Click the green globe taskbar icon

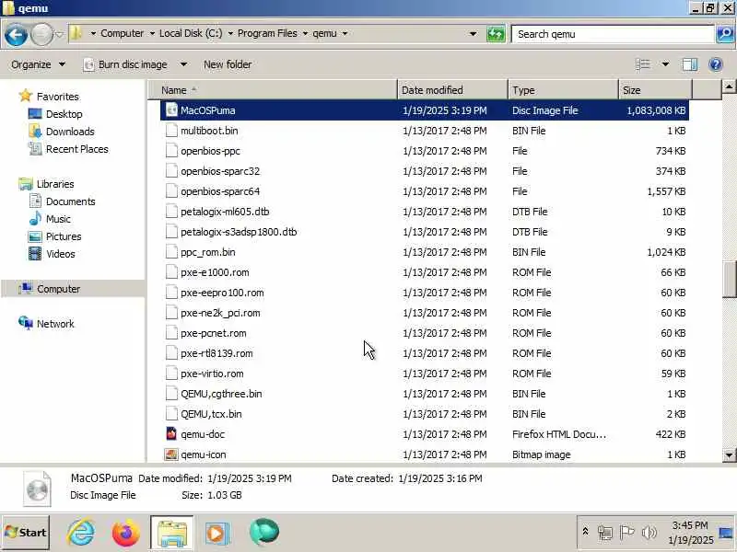(264, 533)
